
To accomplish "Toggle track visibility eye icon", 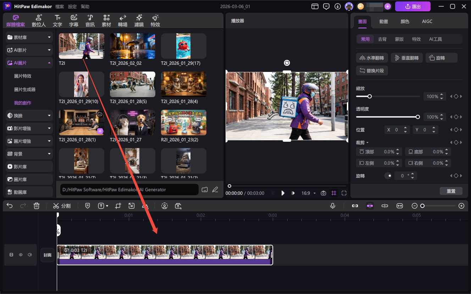I will [x=21, y=255].
